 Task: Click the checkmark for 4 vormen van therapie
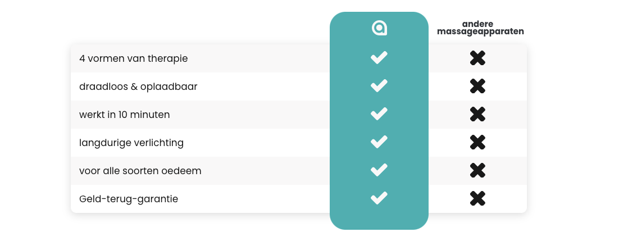379,58
